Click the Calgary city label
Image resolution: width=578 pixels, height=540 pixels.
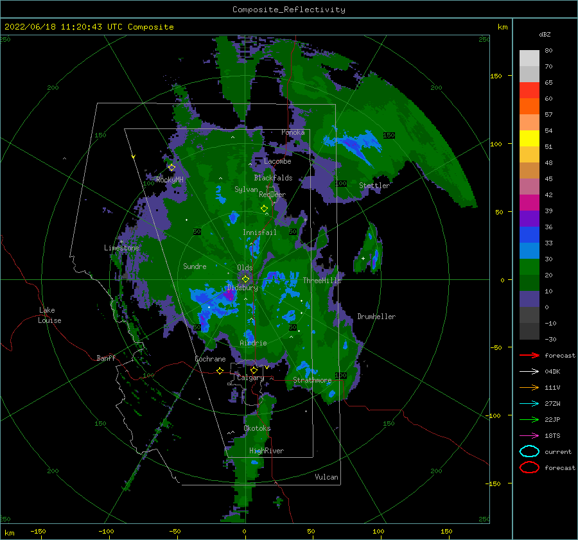(250, 378)
